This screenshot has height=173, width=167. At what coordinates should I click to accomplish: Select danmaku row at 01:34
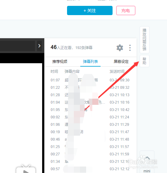[x=90, y=162]
